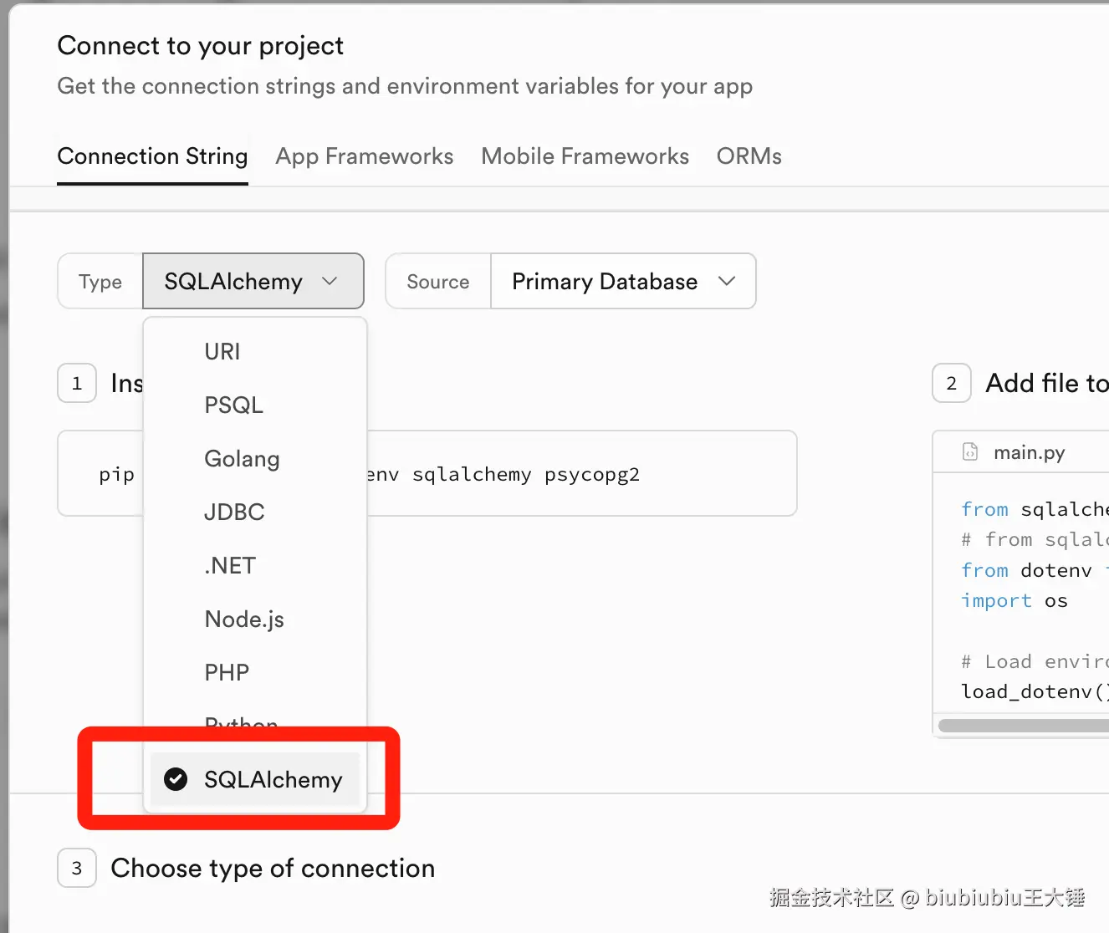Click the main.py file icon

tap(970, 452)
